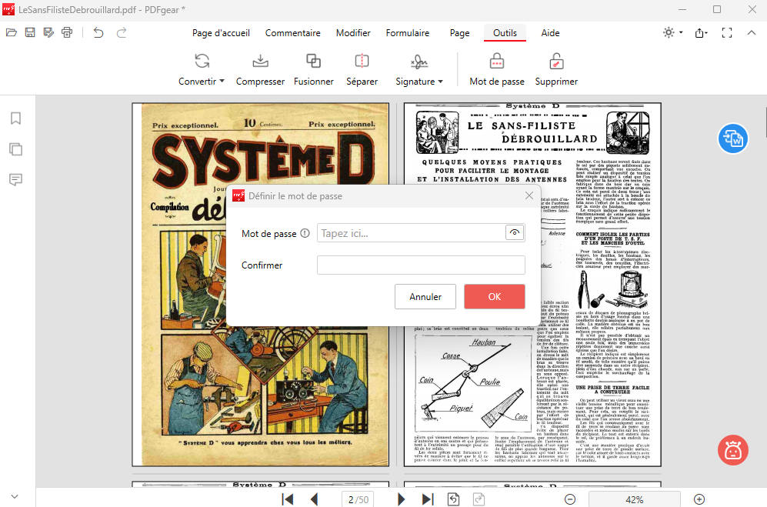Open the Aide tab
767x507 pixels.
click(550, 33)
